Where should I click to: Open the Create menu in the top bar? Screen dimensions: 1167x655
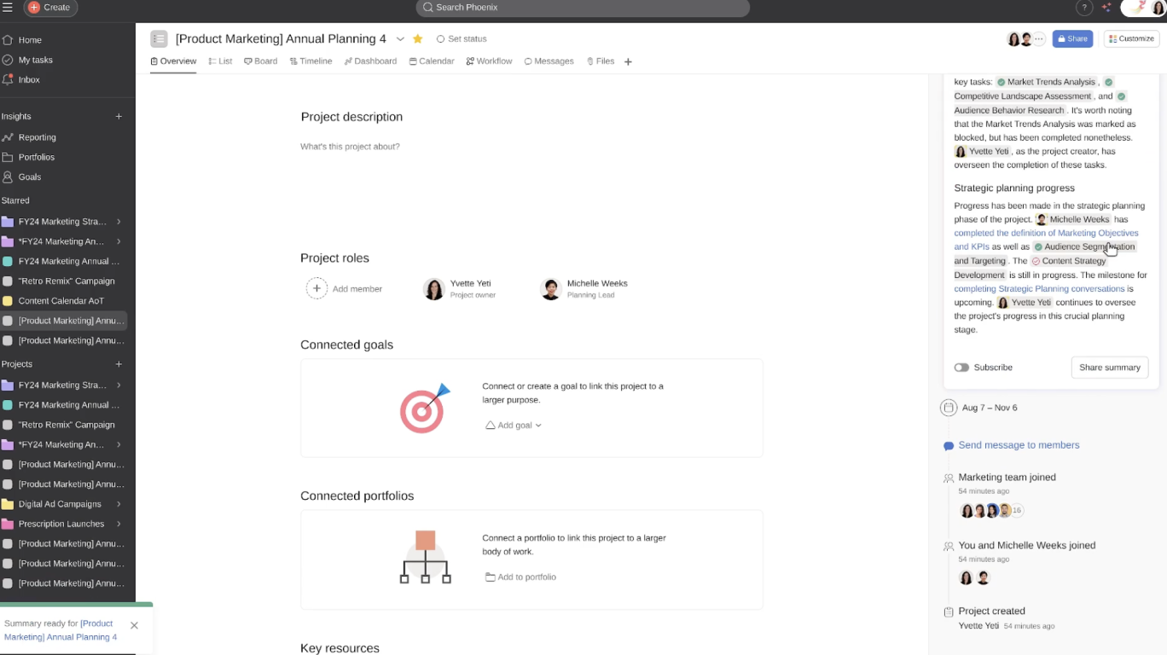49,8
